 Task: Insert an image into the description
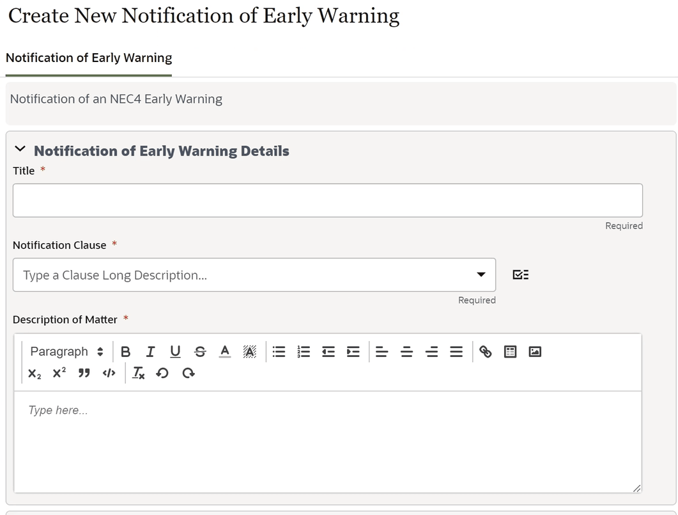(x=534, y=351)
